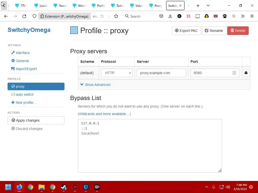The width and height of the screenshot is (258, 193).
Task: Click the volume speaker tray icon
Action: click(228, 187)
